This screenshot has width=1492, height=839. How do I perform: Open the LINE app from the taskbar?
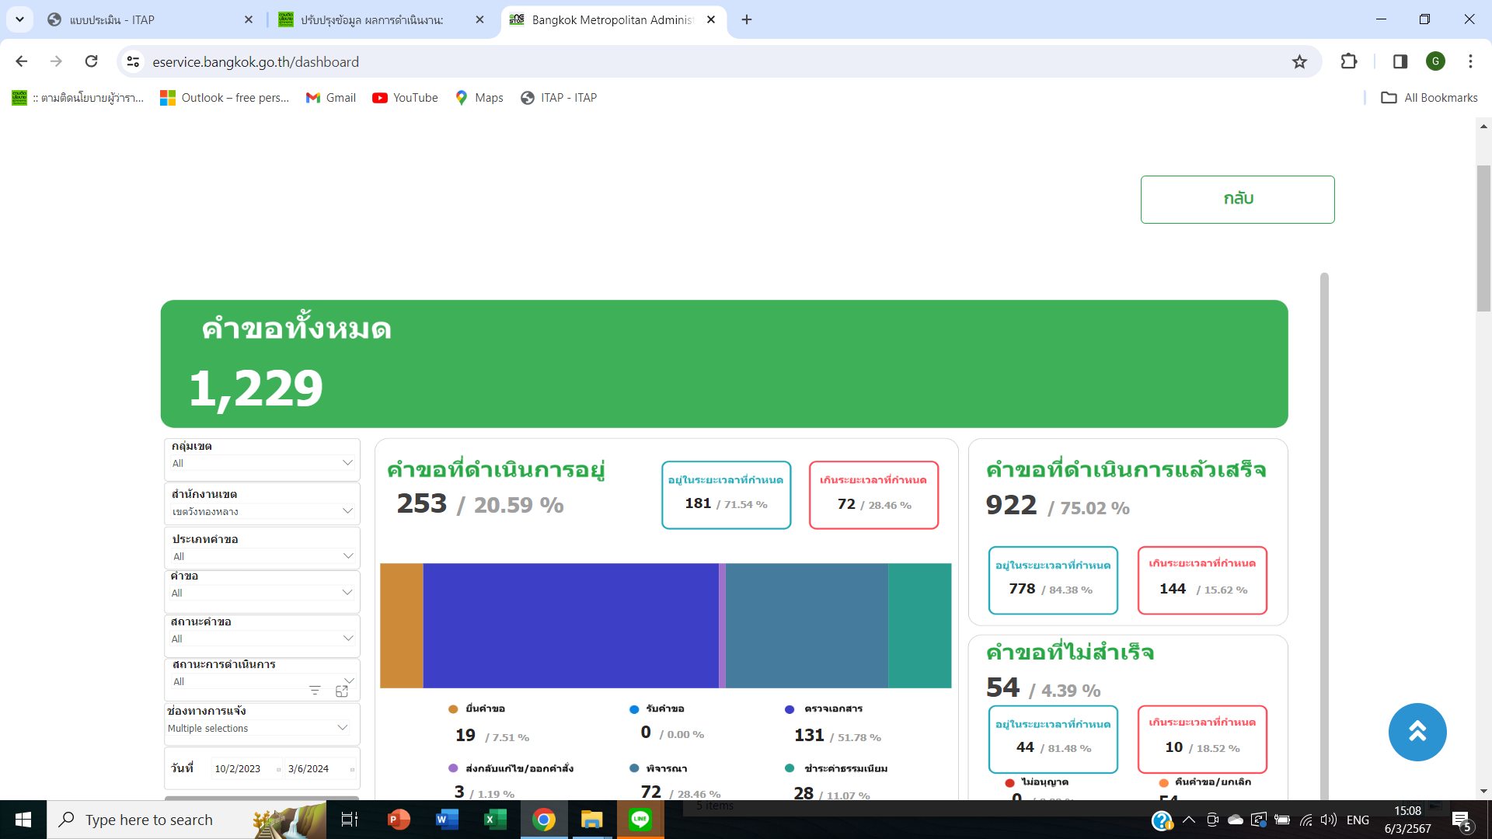click(x=640, y=820)
